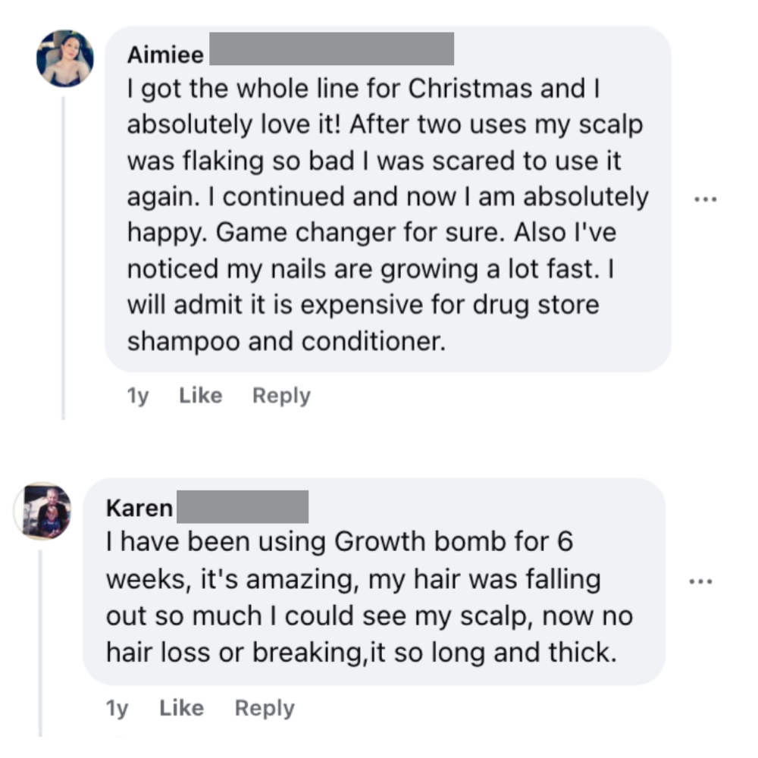
Task: Open more options on Aimiee's comment
Action: click(704, 200)
